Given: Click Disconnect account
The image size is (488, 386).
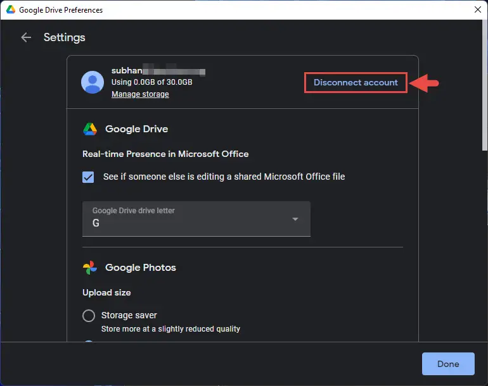Looking at the screenshot, I should pos(356,82).
